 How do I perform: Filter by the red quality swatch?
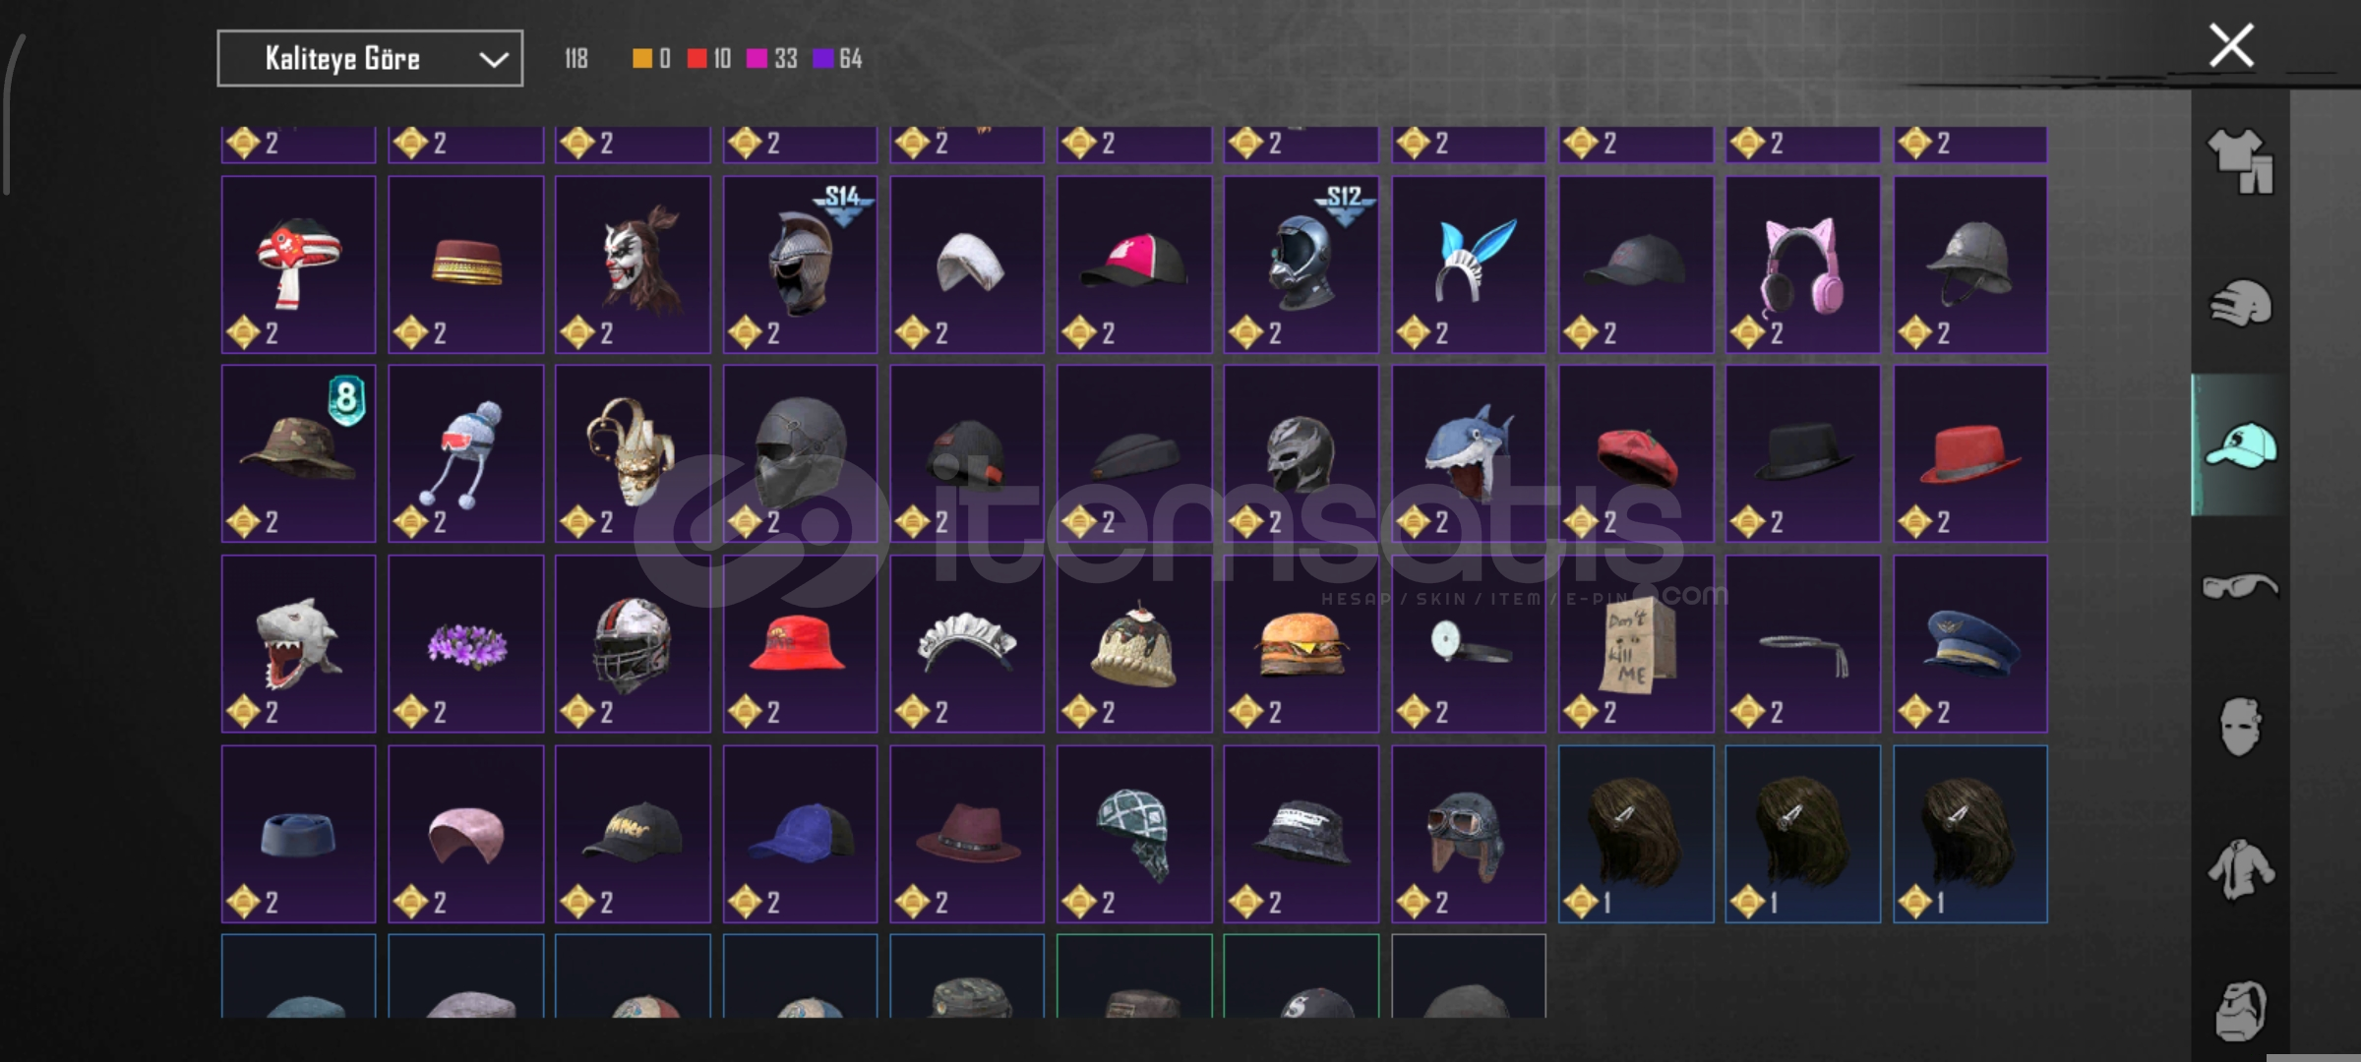point(696,59)
